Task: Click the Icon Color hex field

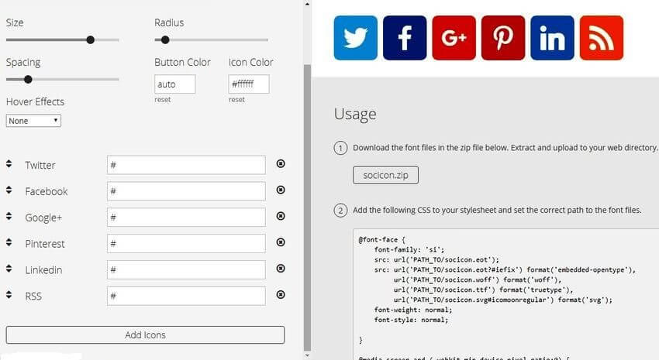Action: (x=249, y=84)
